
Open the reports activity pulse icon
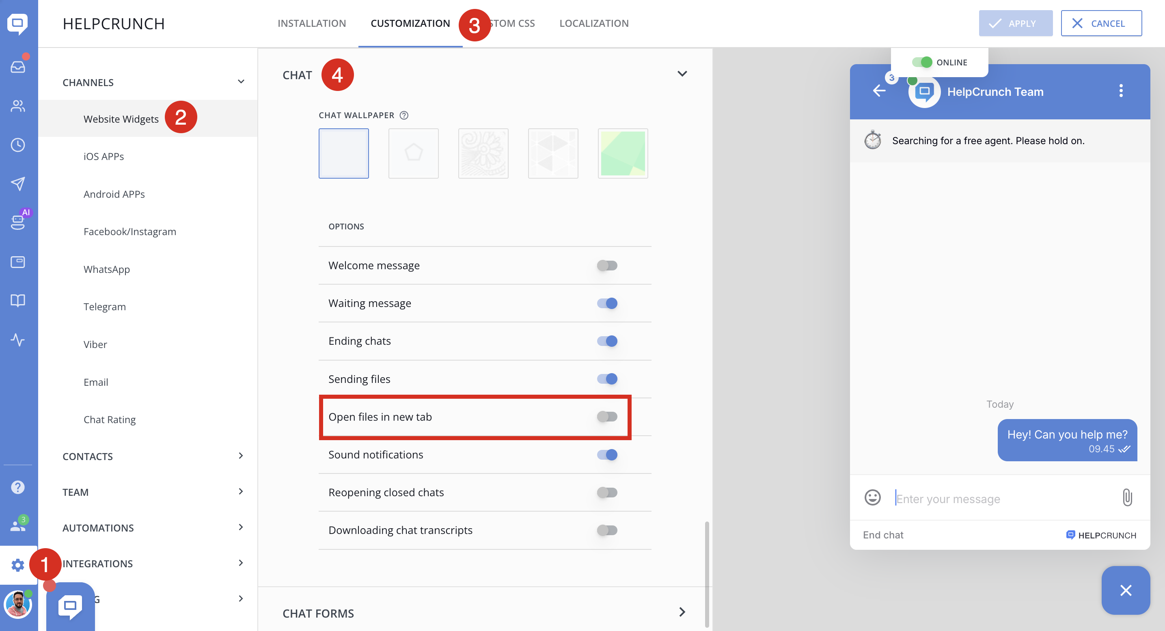pyautogui.click(x=17, y=339)
